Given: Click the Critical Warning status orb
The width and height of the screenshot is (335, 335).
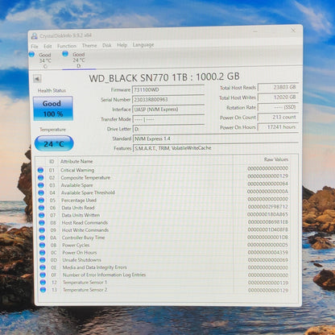Looking at the screenshot, I should 40,170.
